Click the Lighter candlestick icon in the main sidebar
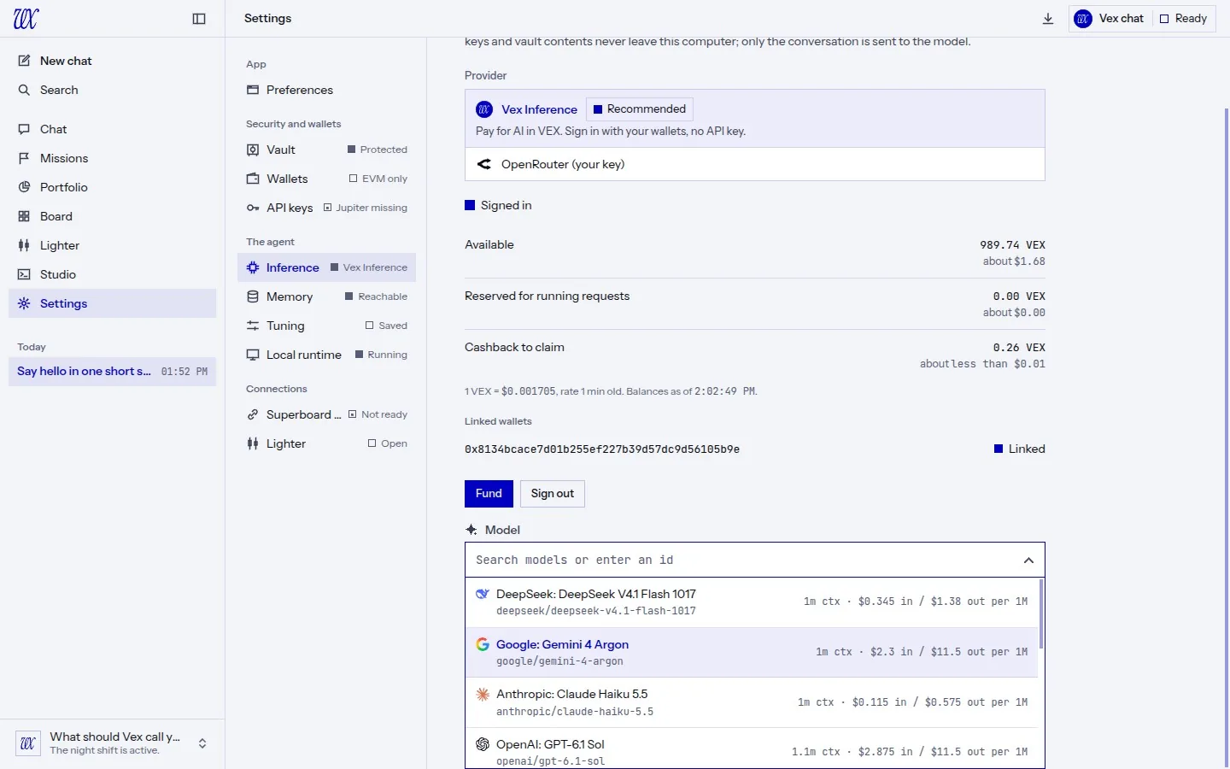 coord(24,245)
